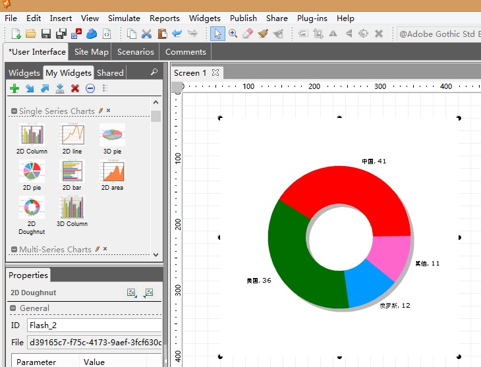
Task: Close the Screen 1 tab
Action: 215,72
